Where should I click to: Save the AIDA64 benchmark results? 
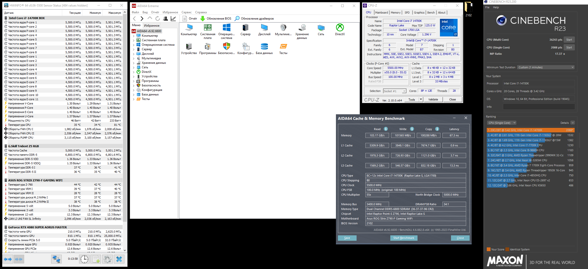coord(347,238)
